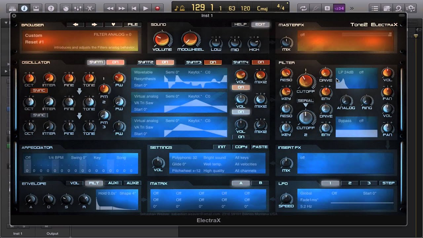
Task: Go to beginning transport button
Action: (134, 8)
